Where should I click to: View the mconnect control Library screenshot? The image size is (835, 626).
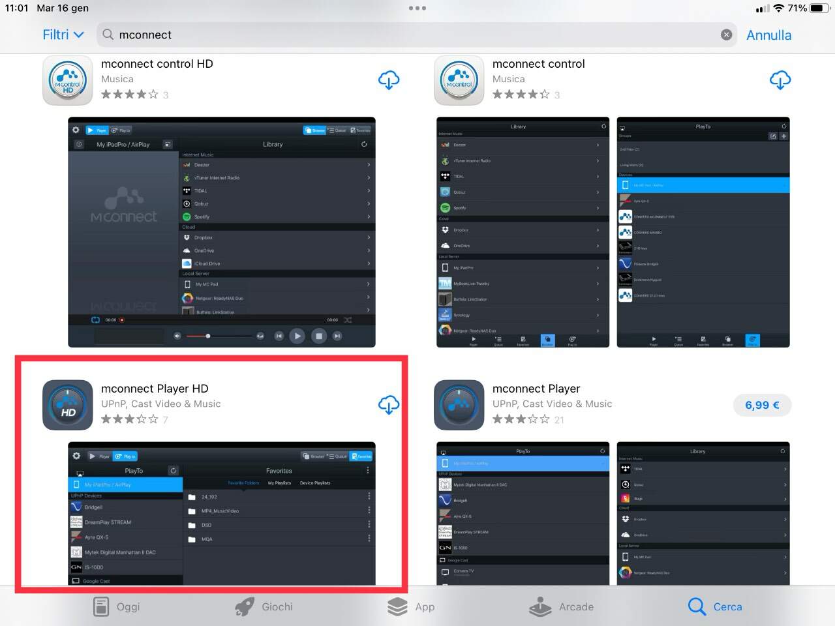[523, 232]
